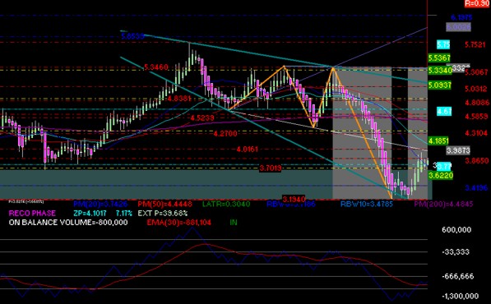Click the 5.3460 level label on chart

coord(156,67)
